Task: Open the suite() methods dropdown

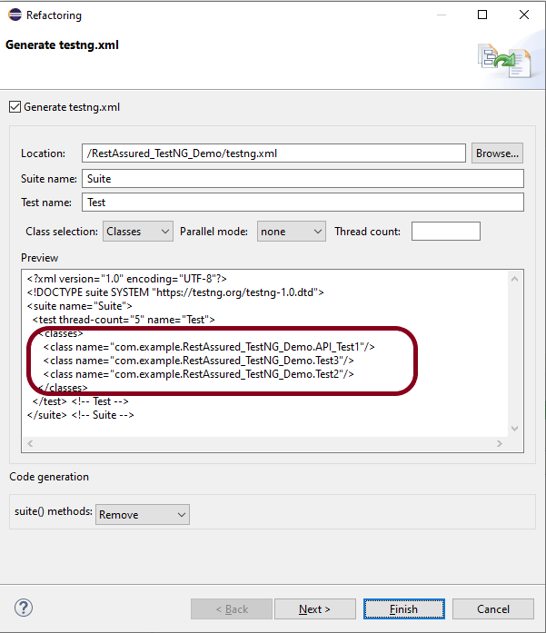Action: coord(143,515)
